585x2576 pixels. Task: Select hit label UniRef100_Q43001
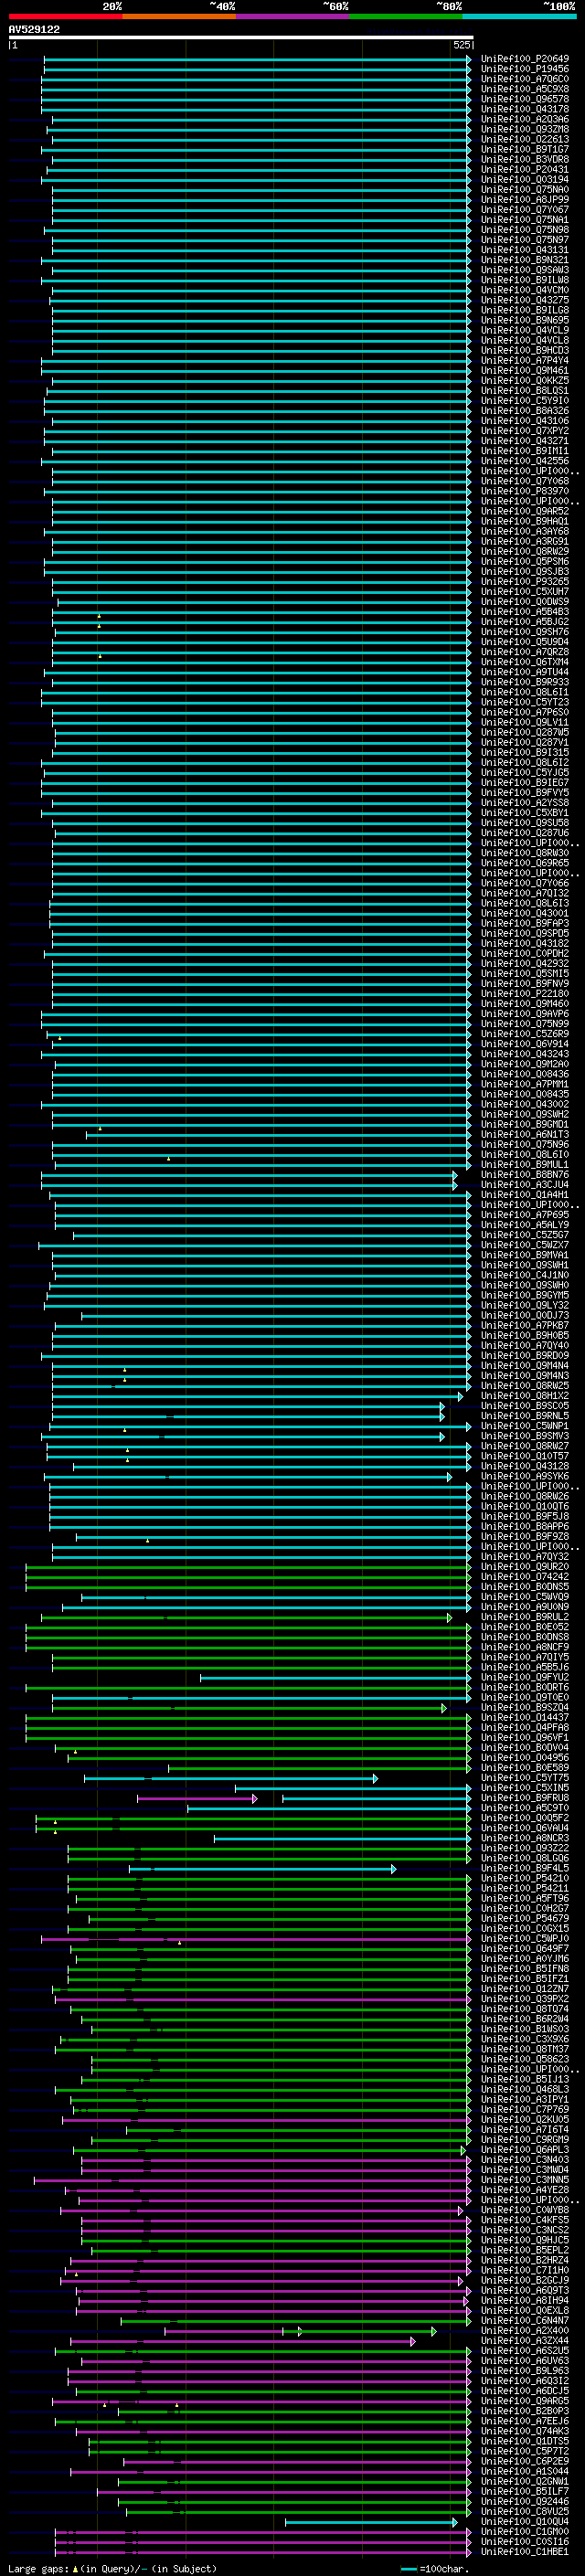[x=525, y=913]
